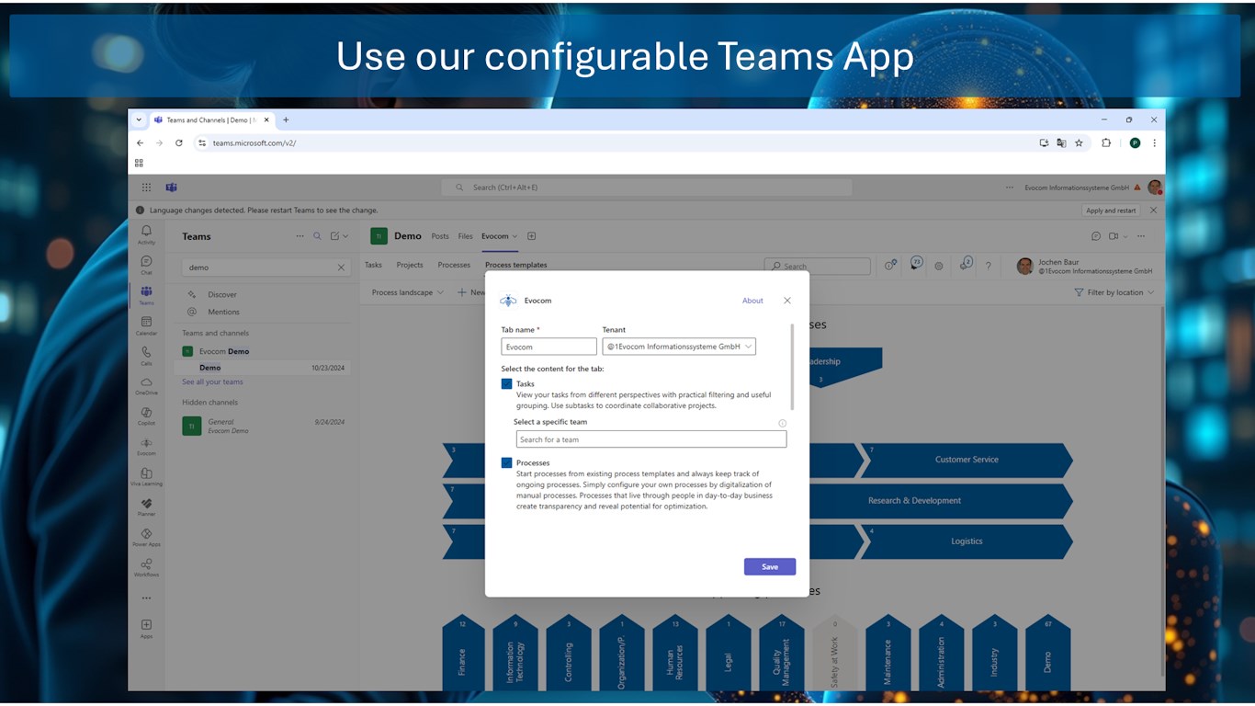Image resolution: width=1255 pixels, height=706 pixels.
Task: Open the channel conversation icon
Action: [1096, 236]
